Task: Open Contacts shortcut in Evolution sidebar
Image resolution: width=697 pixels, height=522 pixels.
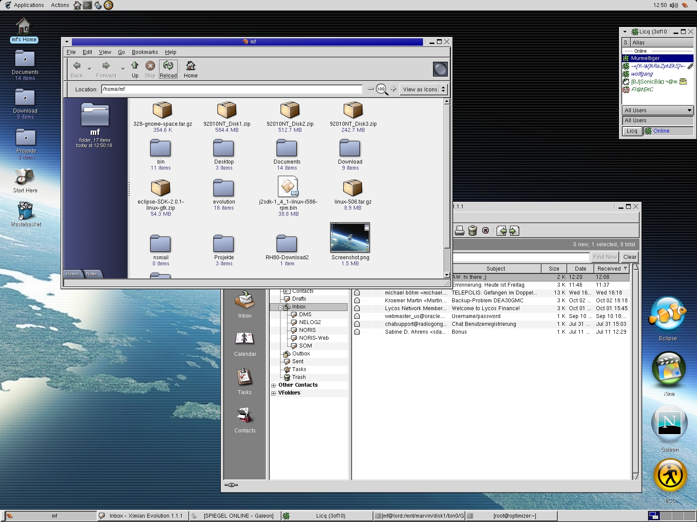Action: (245, 415)
